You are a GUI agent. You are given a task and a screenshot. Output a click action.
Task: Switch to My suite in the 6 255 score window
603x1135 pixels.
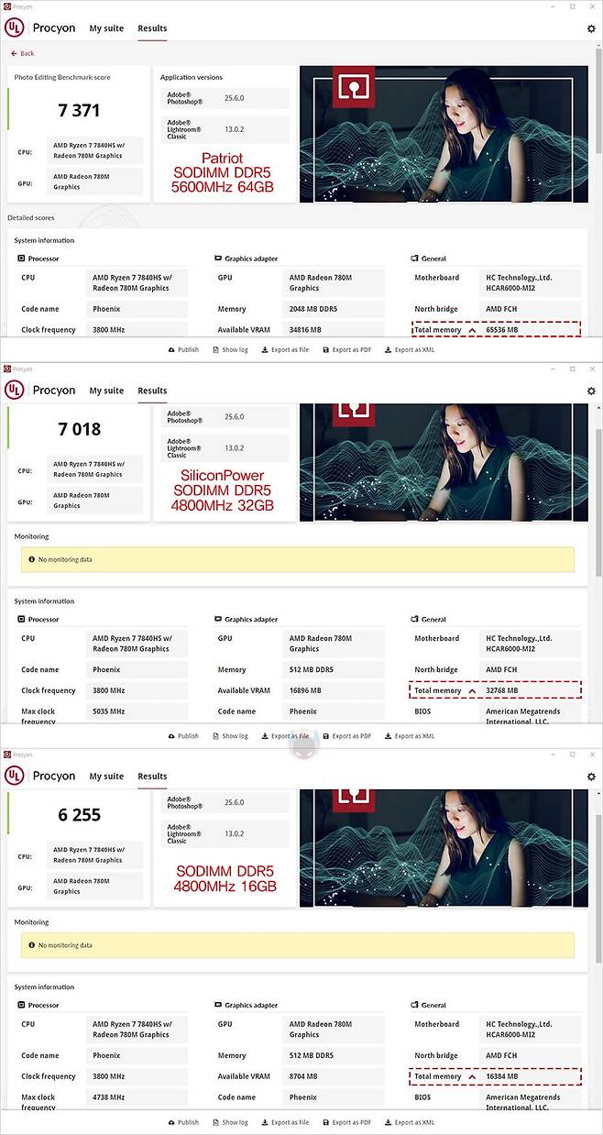pos(106,776)
